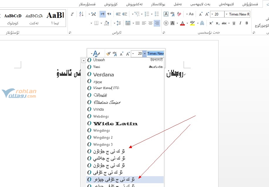
Task: Open numbering dropdown arrow
Action: (142, 14)
